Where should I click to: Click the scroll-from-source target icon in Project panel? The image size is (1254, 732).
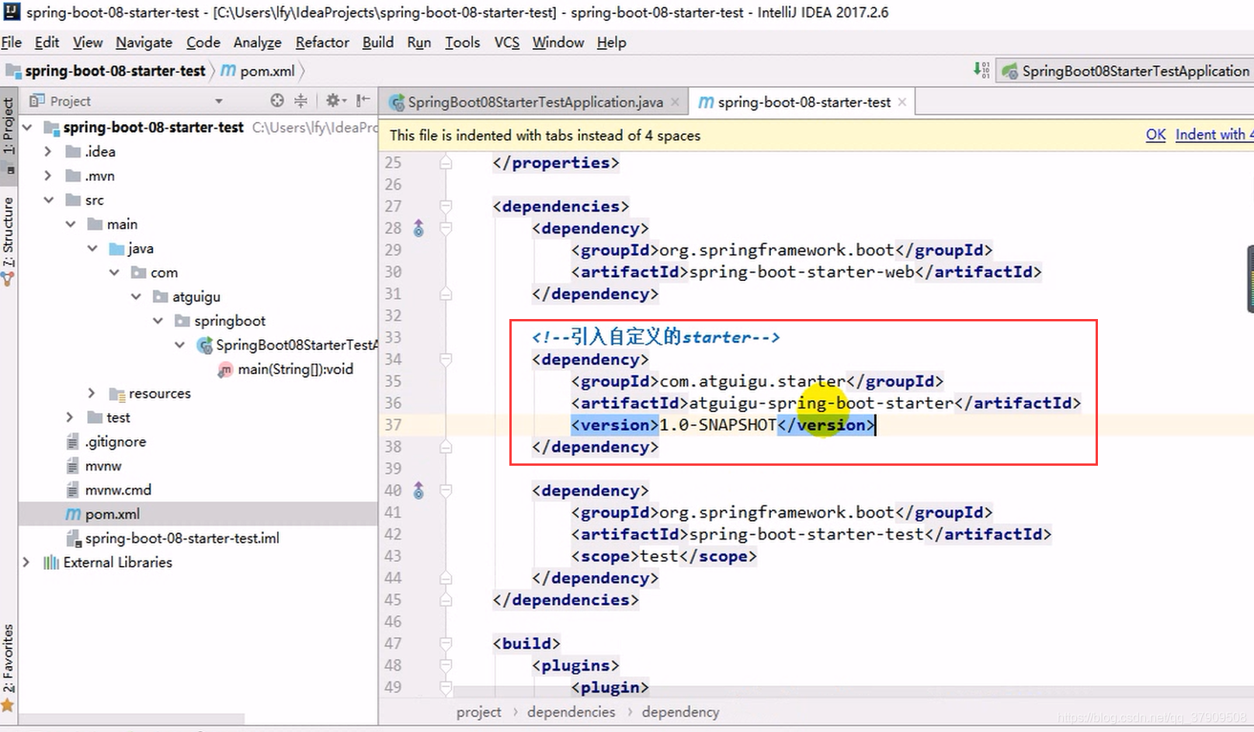click(x=277, y=101)
